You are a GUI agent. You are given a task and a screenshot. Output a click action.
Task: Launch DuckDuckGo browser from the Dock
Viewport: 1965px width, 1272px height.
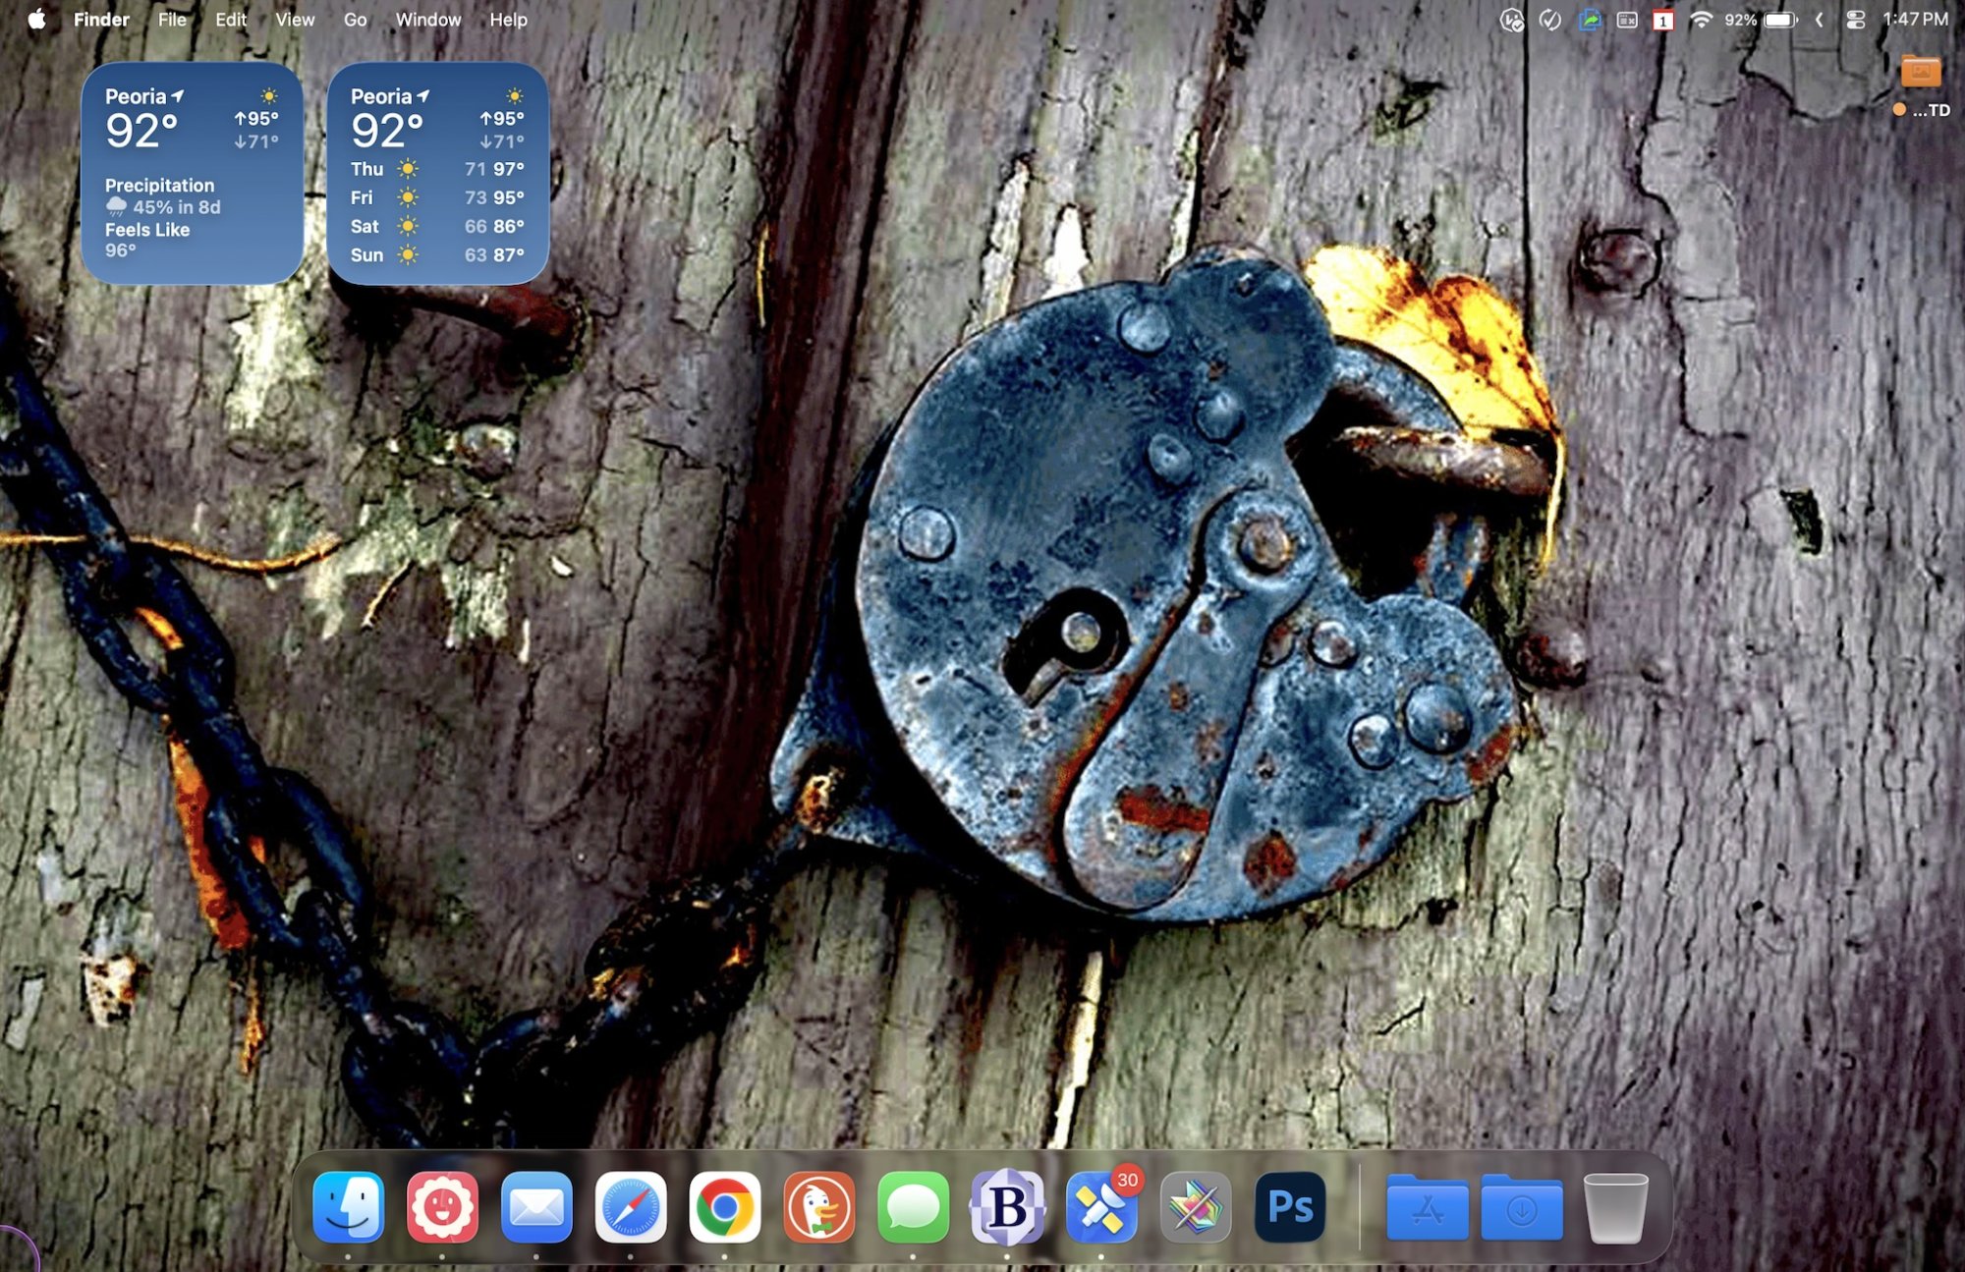pyautogui.click(x=818, y=1206)
